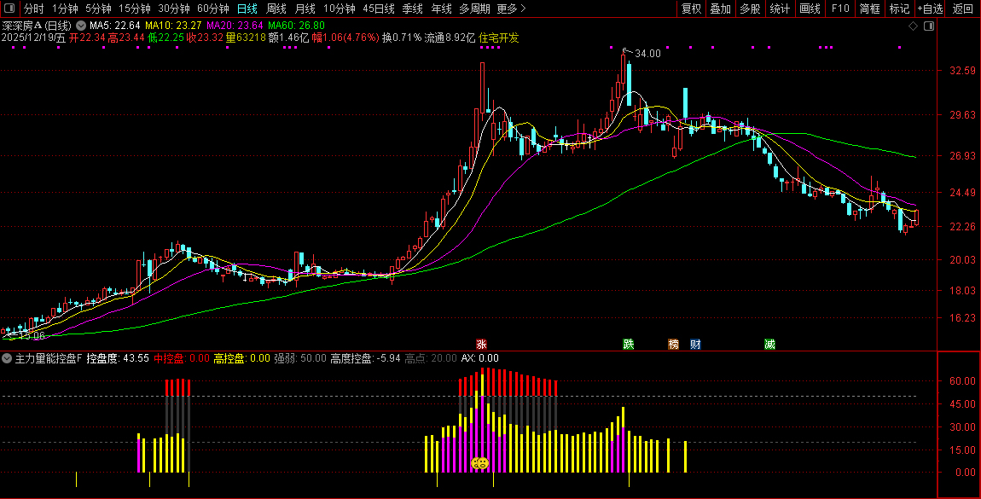Click the MA5: 22.64 label
Viewport: 981px width, 499px height.
pos(114,26)
